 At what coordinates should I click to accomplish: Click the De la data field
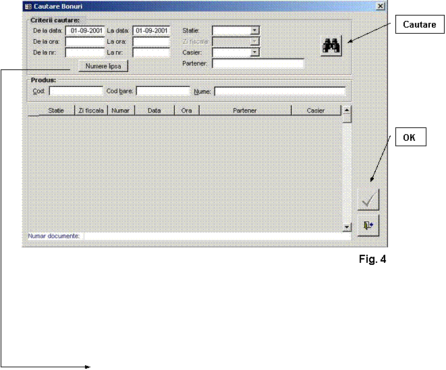(85, 31)
